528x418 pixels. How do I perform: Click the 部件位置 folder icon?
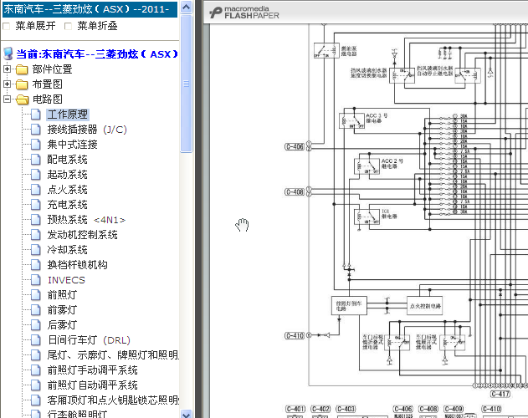(22, 69)
